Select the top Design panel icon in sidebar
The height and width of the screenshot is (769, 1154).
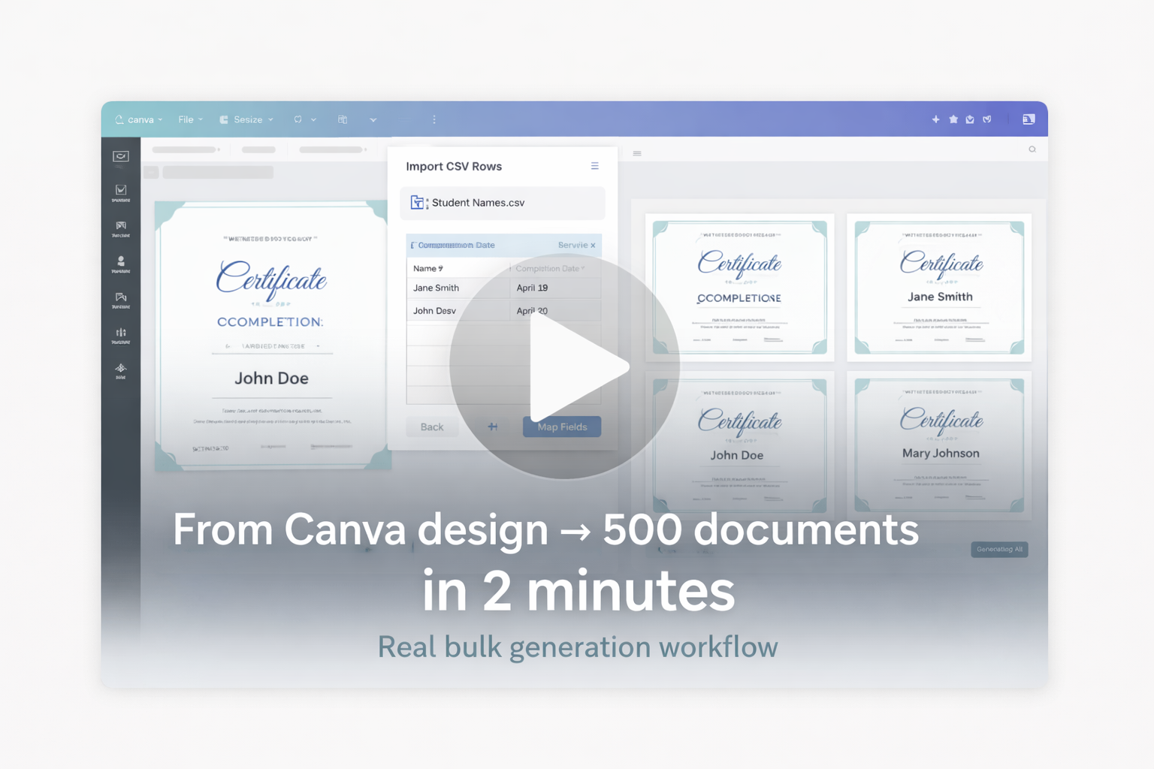120,156
